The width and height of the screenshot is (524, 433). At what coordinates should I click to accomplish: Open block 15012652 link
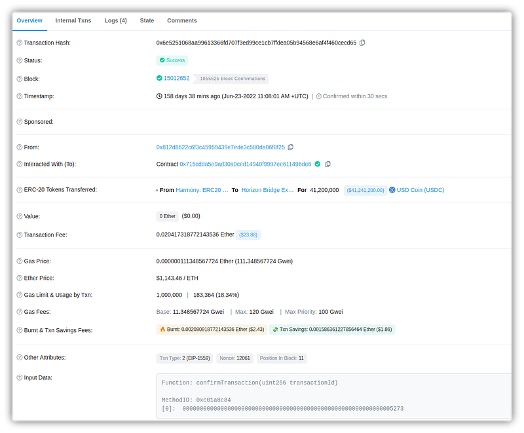click(176, 79)
